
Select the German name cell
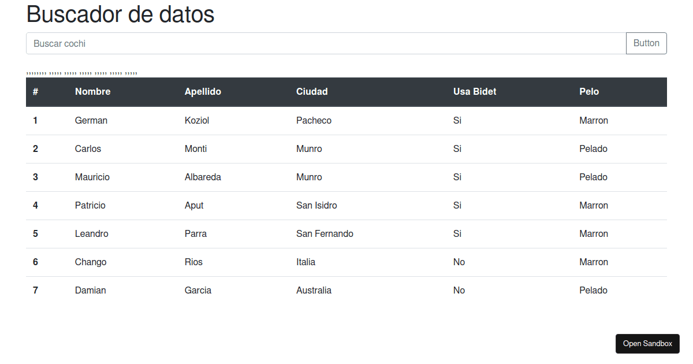tap(91, 120)
